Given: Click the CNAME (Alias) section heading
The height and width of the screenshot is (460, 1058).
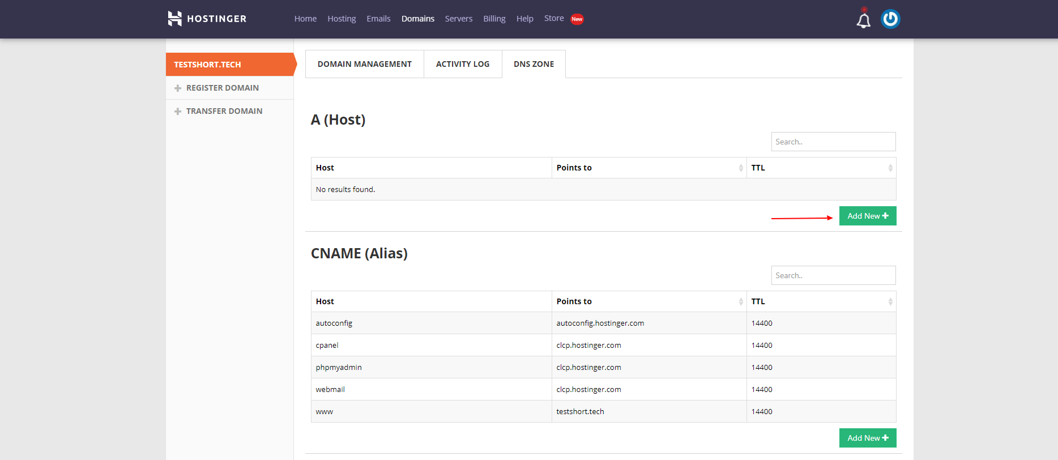Looking at the screenshot, I should [359, 253].
